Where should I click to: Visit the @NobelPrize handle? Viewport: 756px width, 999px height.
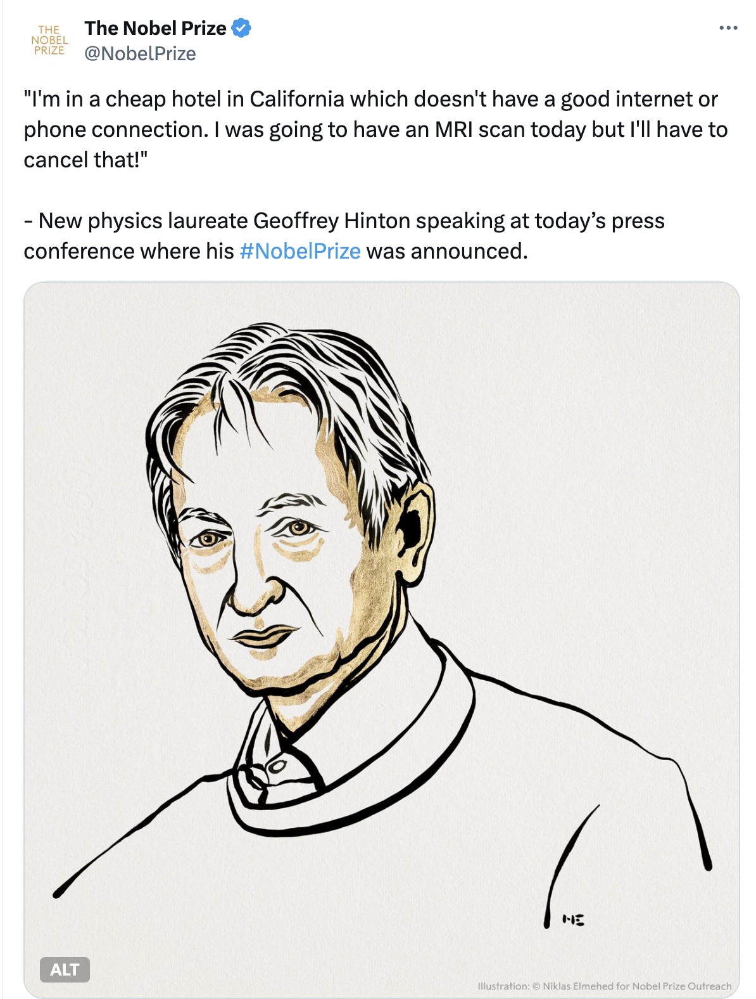pyautogui.click(x=140, y=54)
